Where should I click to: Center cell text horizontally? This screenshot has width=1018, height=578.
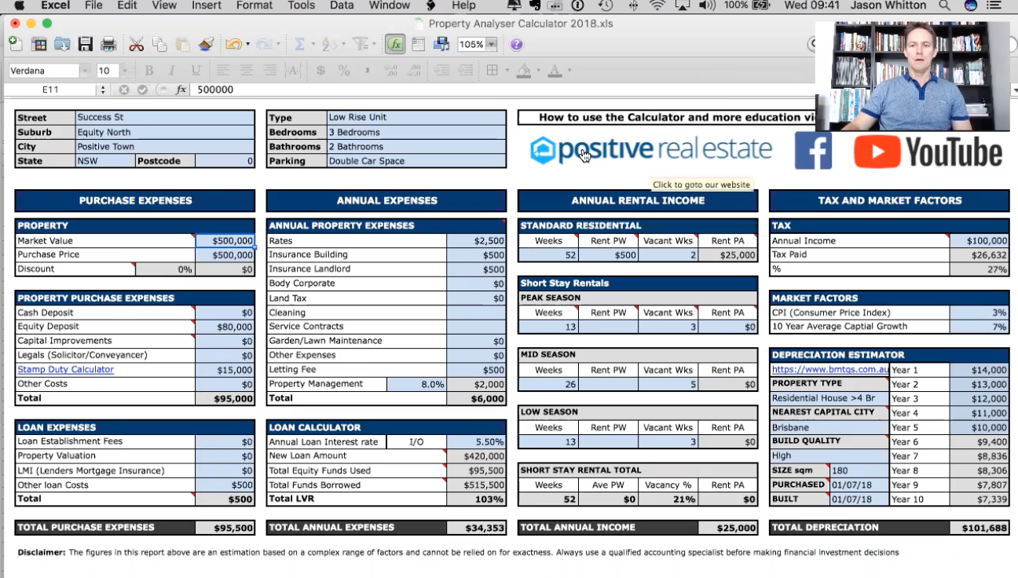[x=247, y=71]
